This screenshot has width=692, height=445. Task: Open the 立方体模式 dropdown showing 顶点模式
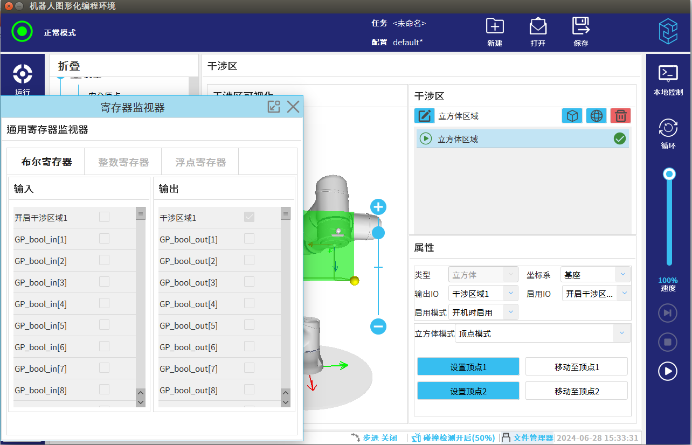point(542,334)
